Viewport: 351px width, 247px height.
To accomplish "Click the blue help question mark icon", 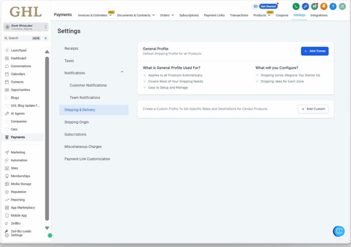I will (333, 6).
